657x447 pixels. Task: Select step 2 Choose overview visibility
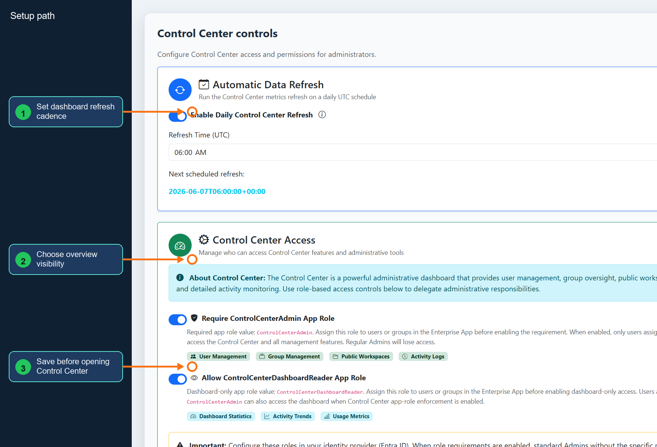point(66,259)
